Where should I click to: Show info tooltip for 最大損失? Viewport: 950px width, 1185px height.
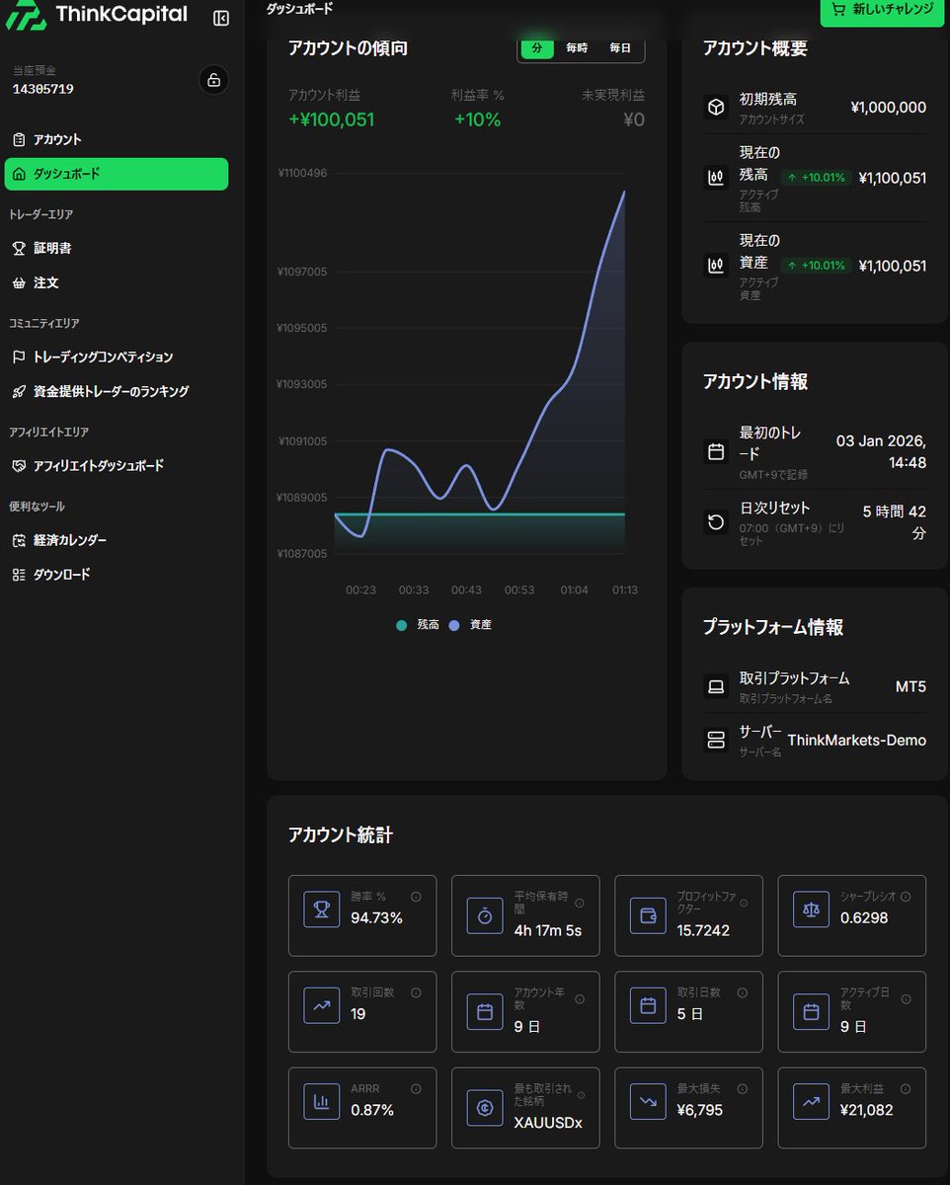[743, 1088]
